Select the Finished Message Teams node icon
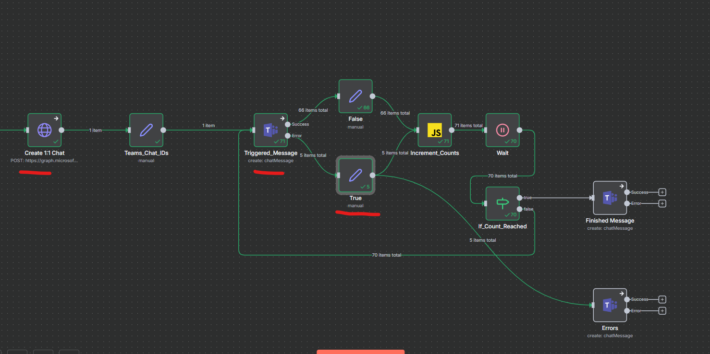The image size is (710, 354). pos(610,198)
